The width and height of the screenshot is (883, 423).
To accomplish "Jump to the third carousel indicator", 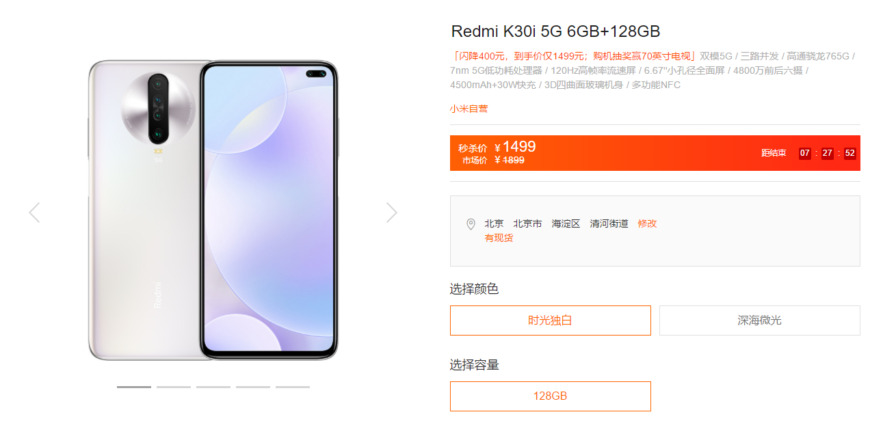I will [x=213, y=387].
